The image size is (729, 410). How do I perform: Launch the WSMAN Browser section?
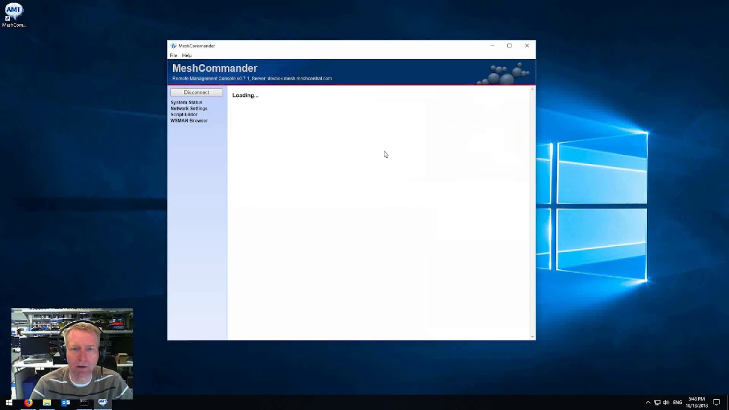(x=189, y=121)
